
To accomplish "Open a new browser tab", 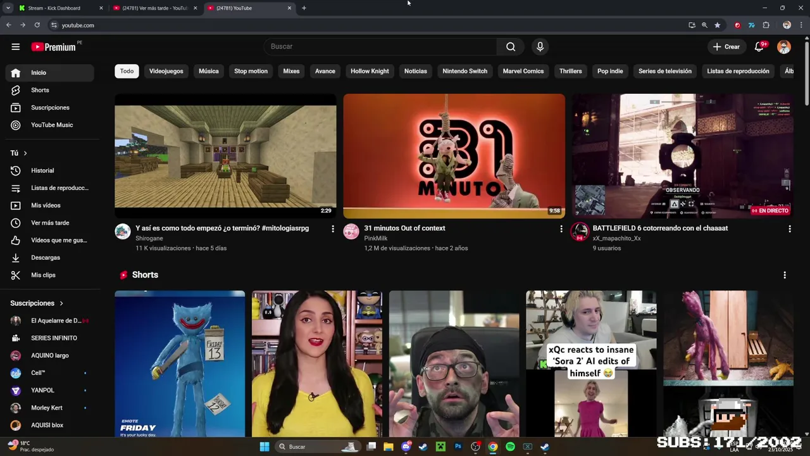I will point(304,8).
